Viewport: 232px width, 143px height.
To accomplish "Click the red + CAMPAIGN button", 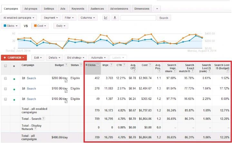I will coord(14,57).
